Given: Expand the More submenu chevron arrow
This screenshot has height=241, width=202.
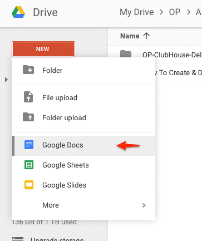Looking at the screenshot, I should click(144, 205).
